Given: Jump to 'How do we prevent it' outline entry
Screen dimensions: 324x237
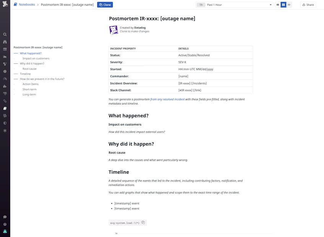Looking at the screenshot, I should pyautogui.click(x=42, y=79).
